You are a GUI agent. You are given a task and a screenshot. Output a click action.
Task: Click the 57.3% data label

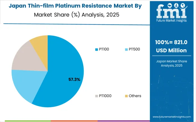[x=74, y=80]
